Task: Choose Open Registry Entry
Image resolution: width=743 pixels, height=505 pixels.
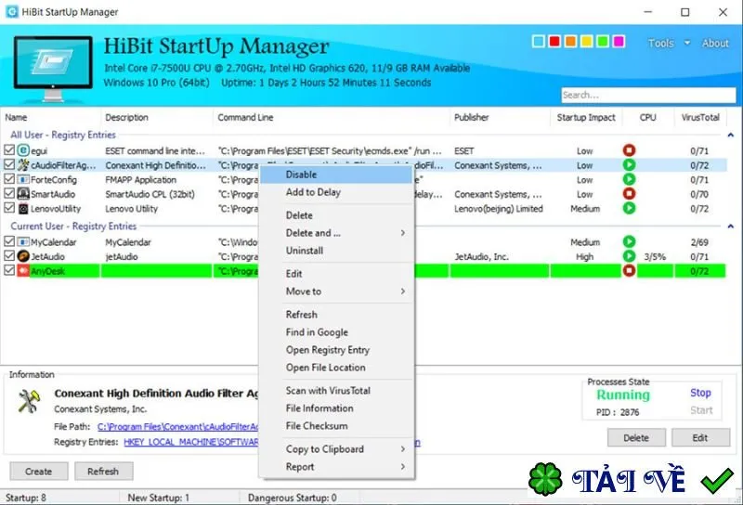Action: 336,350
